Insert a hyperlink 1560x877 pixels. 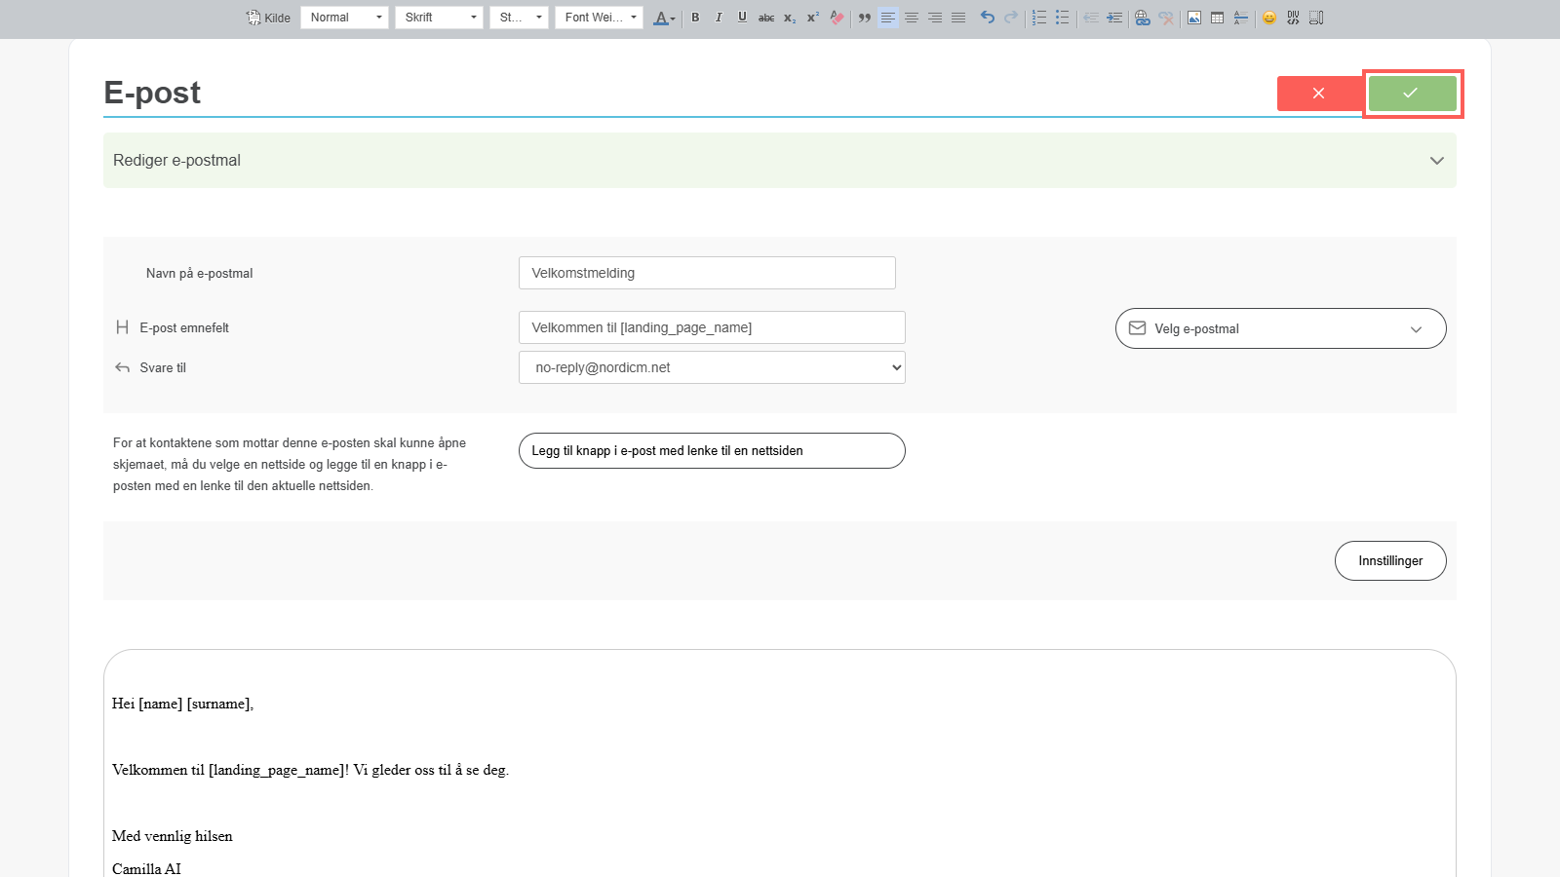[1143, 18]
